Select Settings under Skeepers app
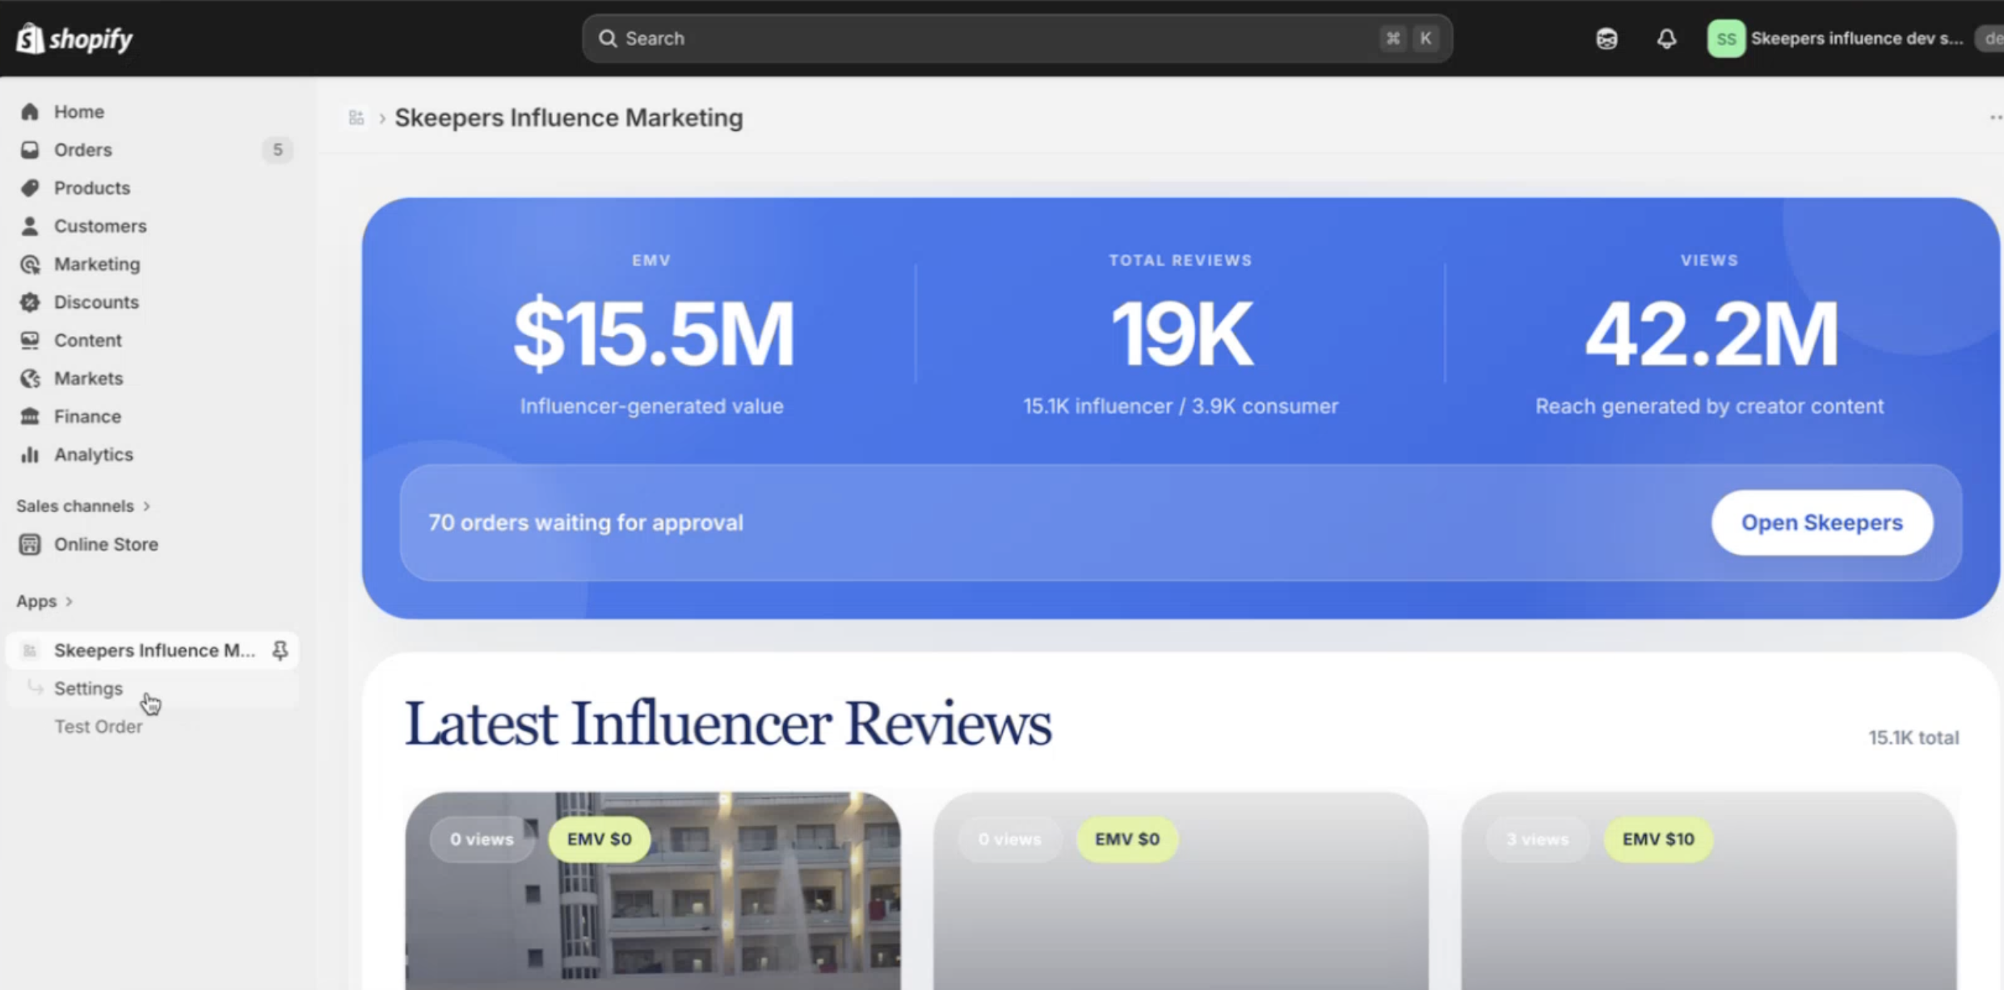Screen dimensions: 2004x990 pos(88,688)
